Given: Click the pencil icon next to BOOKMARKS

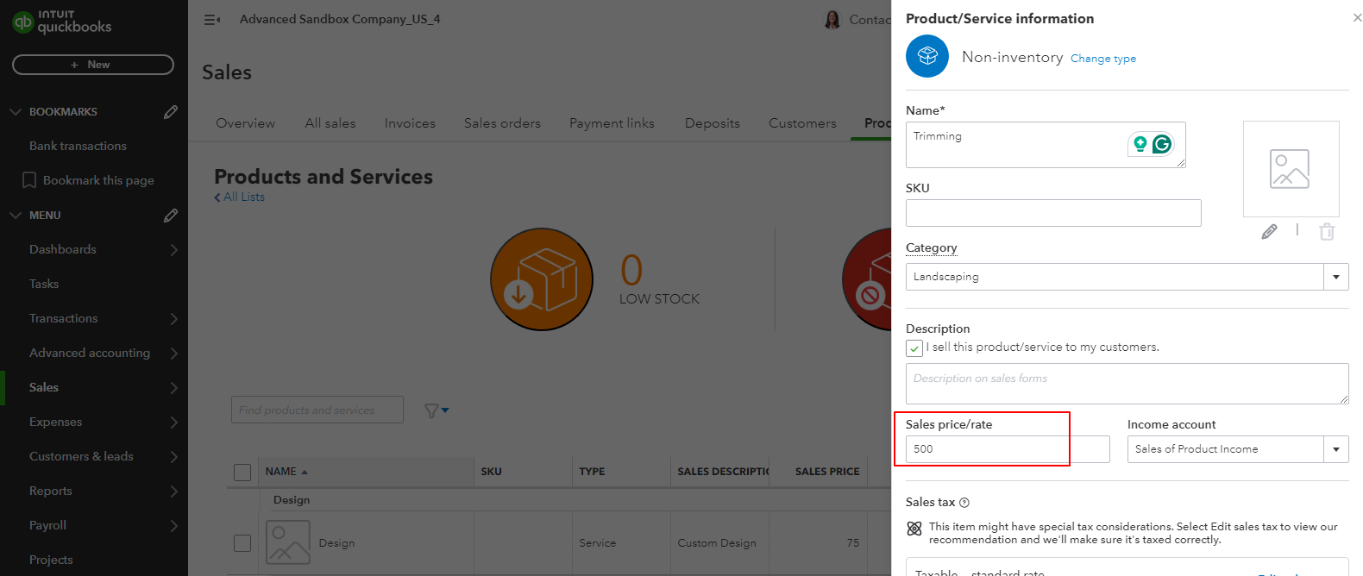Looking at the screenshot, I should coord(171,112).
